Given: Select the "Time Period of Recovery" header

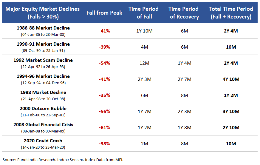Looking at the screenshot, I should tap(184, 13).
